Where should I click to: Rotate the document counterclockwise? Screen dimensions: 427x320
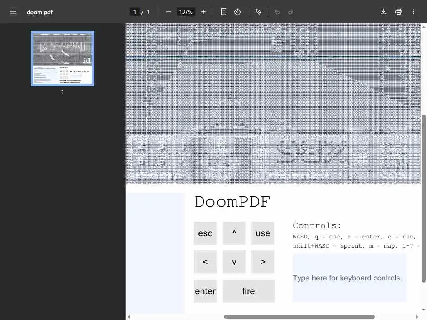point(237,12)
